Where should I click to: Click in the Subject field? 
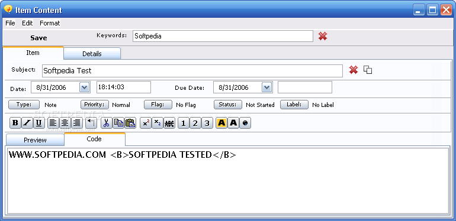(x=192, y=71)
